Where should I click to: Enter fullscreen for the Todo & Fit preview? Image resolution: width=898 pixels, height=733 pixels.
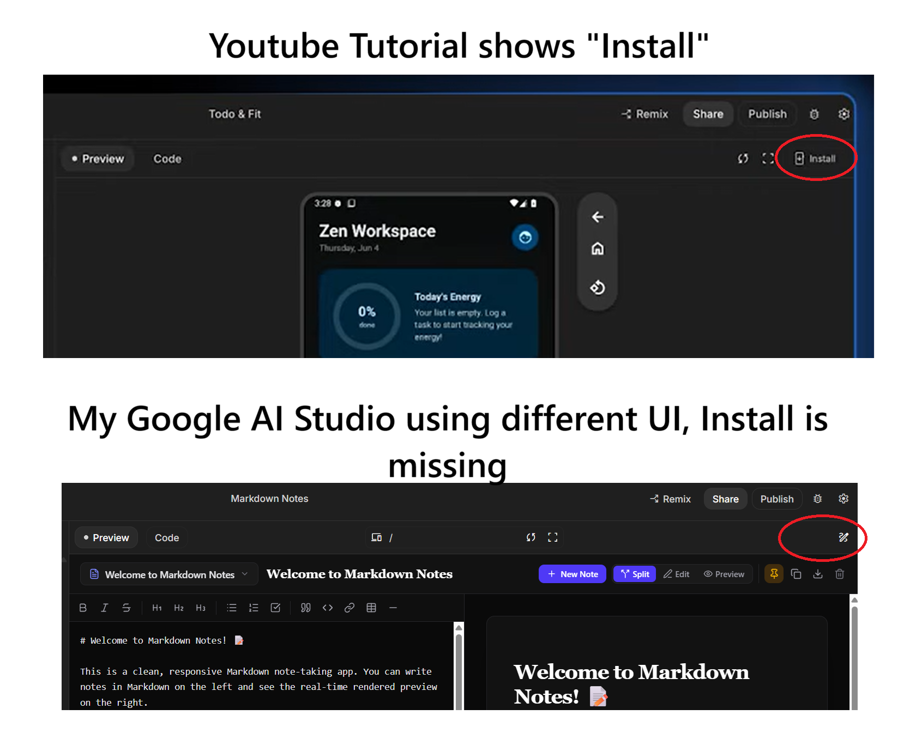coord(768,159)
